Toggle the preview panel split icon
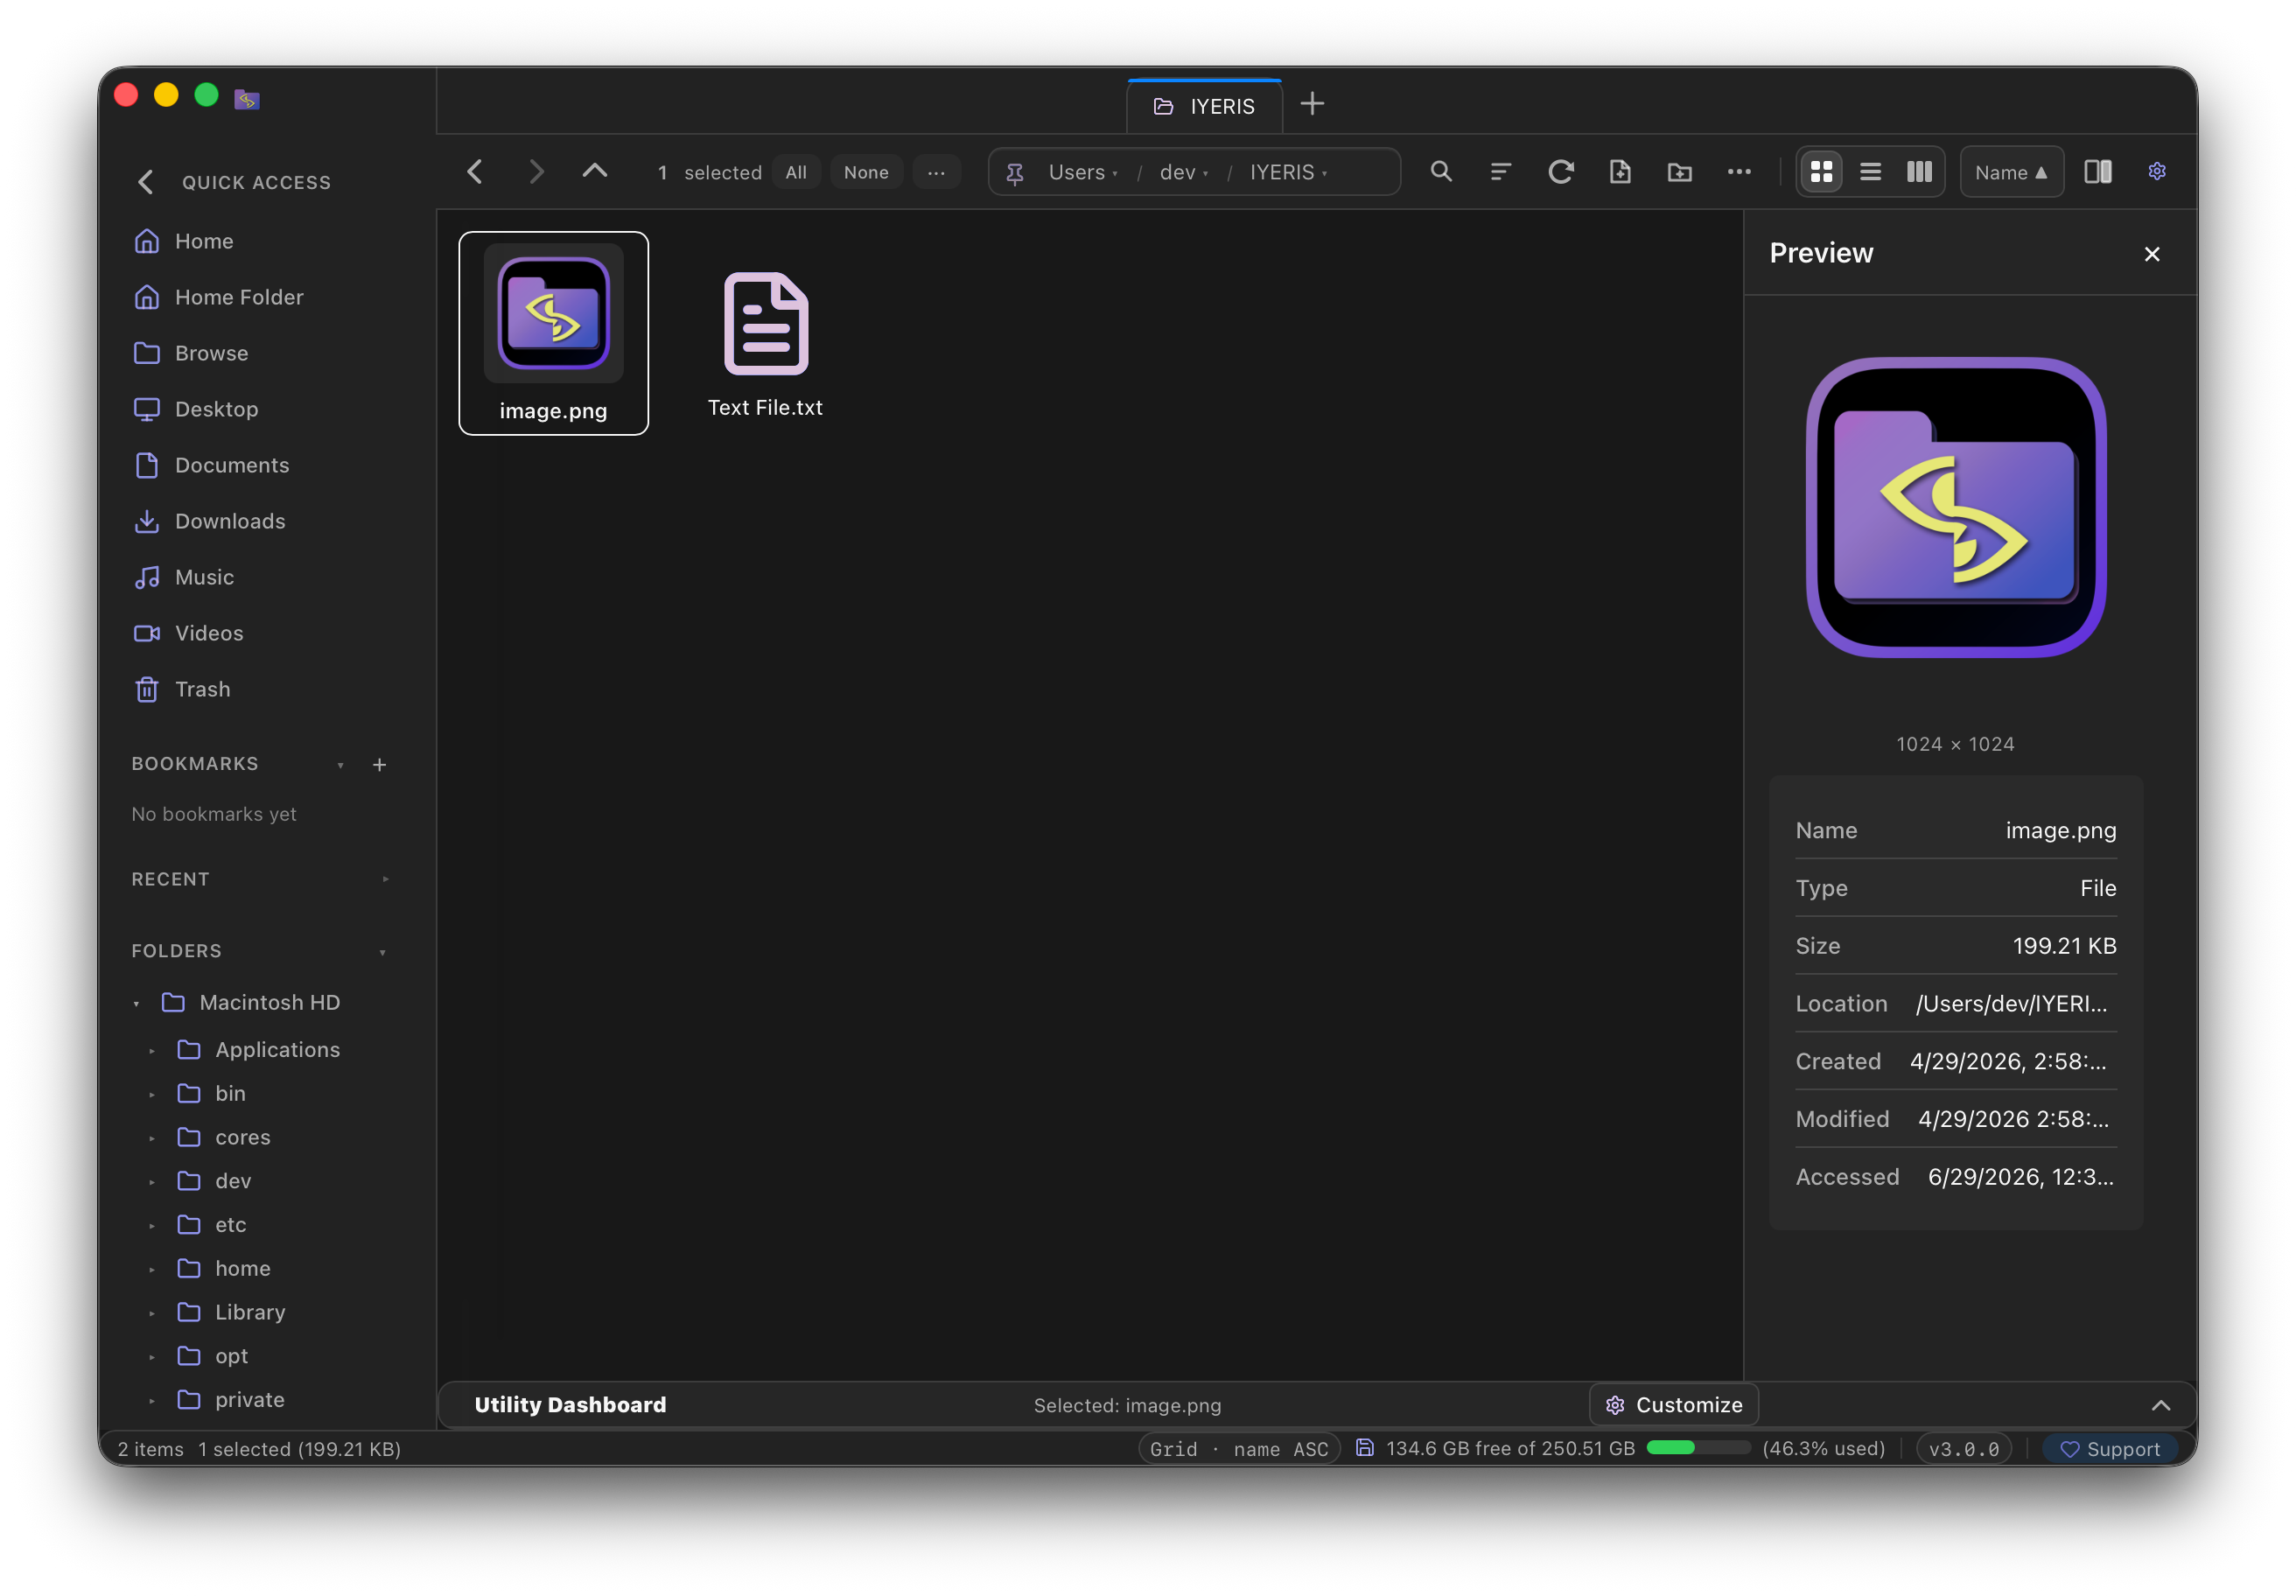Image resolution: width=2296 pixels, height=1596 pixels. (x=2098, y=172)
